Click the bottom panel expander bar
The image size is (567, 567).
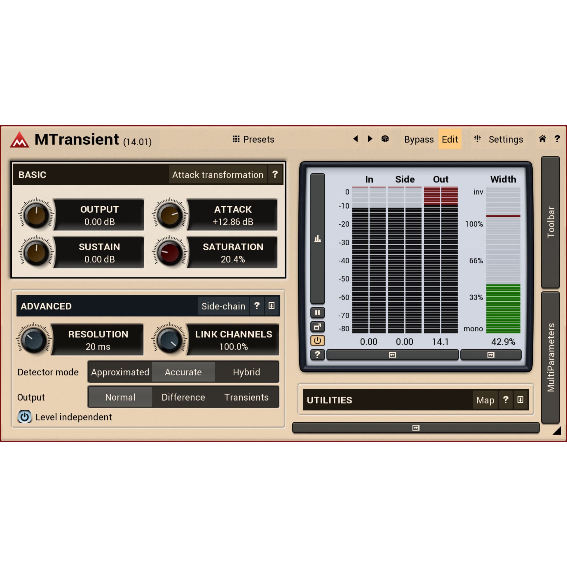click(416, 428)
